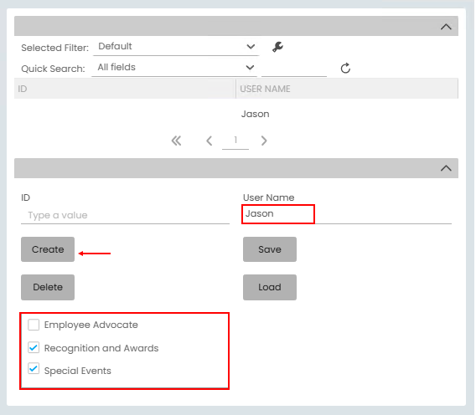Uncheck Special Events checkbox
Screen dimensions: 476x415
[34, 369]
